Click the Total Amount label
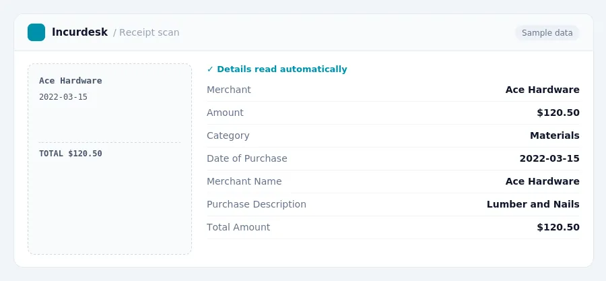Viewport: 606px width, 281px height. (x=238, y=227)
